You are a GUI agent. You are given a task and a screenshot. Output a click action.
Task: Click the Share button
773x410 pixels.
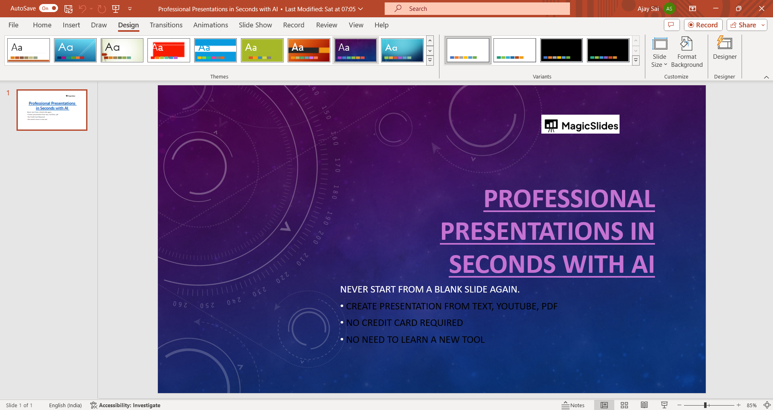(743, 25)
